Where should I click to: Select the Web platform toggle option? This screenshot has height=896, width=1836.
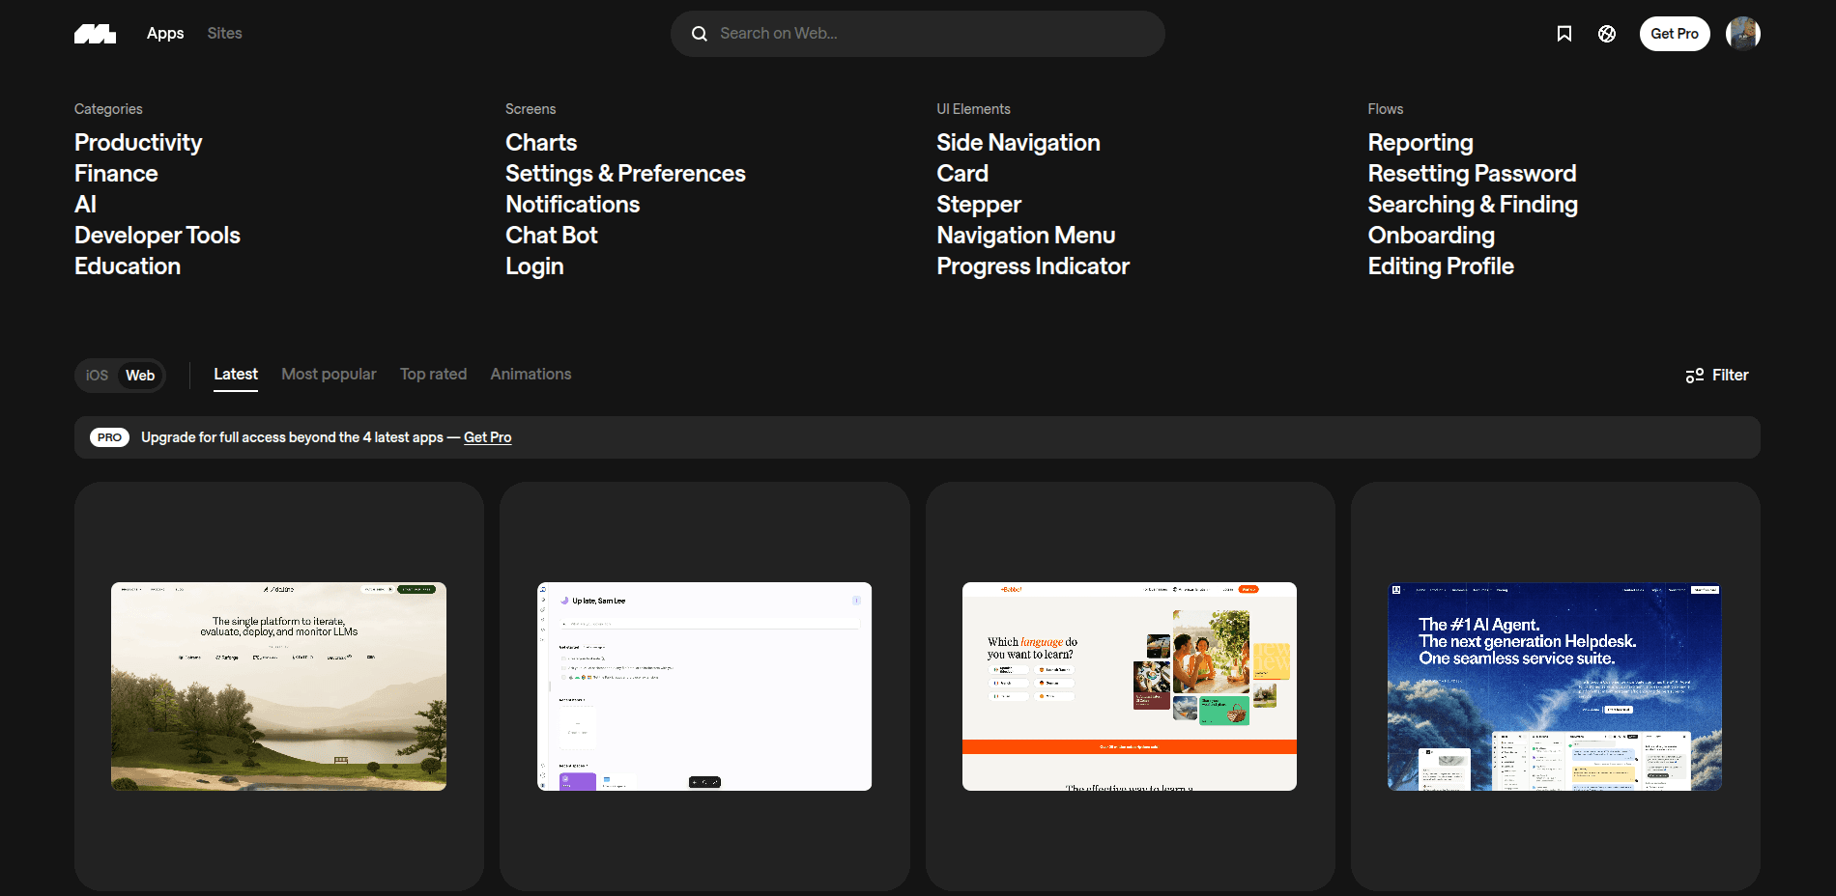point(140,376)
